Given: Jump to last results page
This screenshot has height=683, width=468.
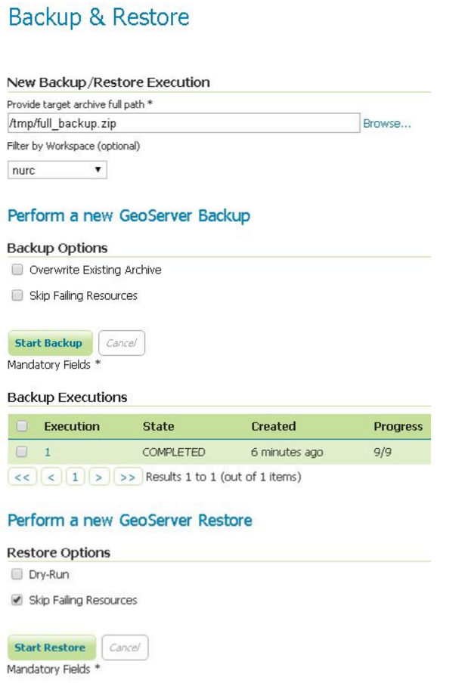Looking at the screenshot, I should coord(128,477).
